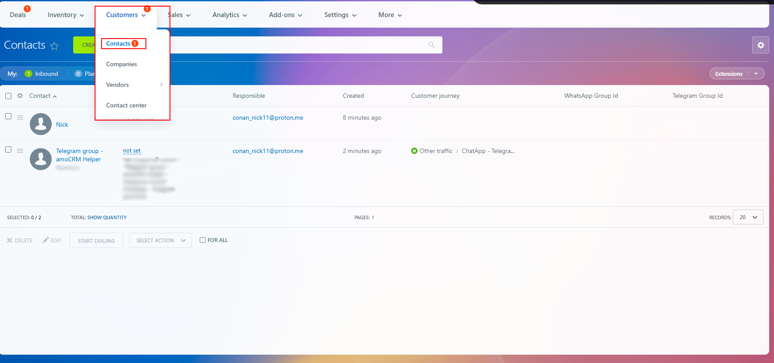Expand the Select Action dropdown
Image resolution: width=774 pixels, height=363 pixels.
(160, 240)
